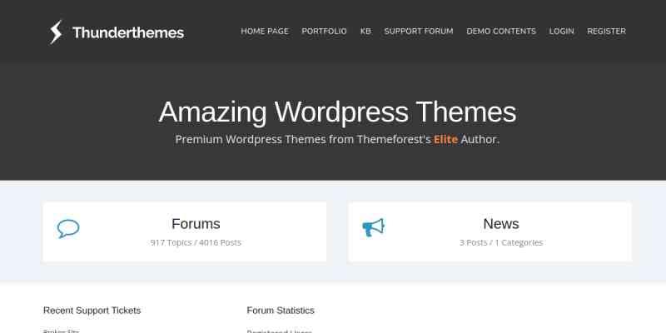The width and height of the screenshot is (666, 333).
Task: Click the Forum Statistics heading
Action: [x=281, y=311]
